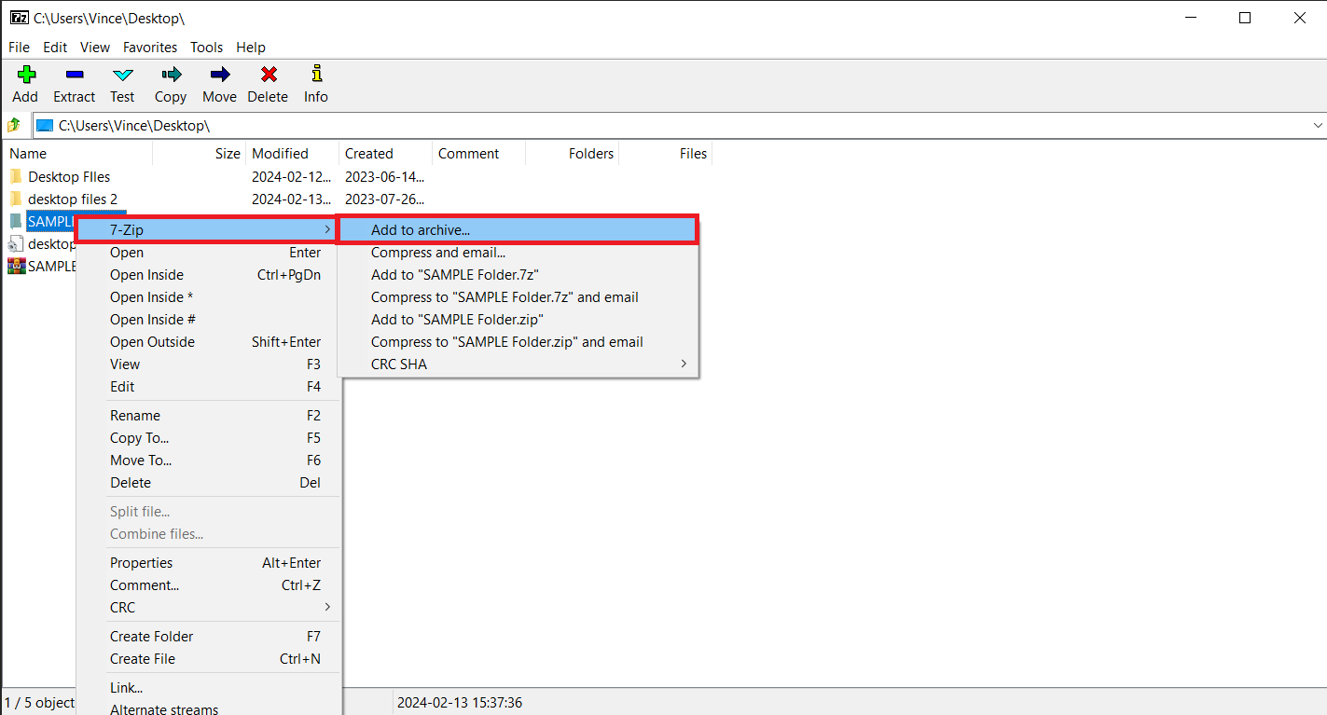Expand the address bar dropdown arrow
The width and height of the screenshot is (1327, 715).
pyautogui.click(x=1318, y=125)
